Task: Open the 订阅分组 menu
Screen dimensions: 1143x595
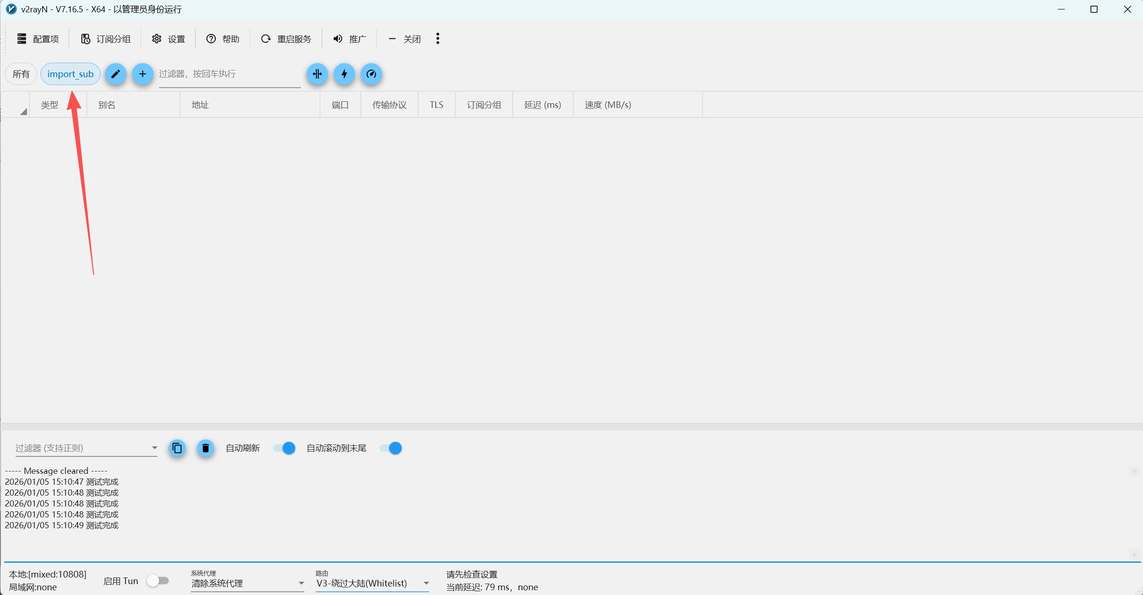Action: (106, 39)
